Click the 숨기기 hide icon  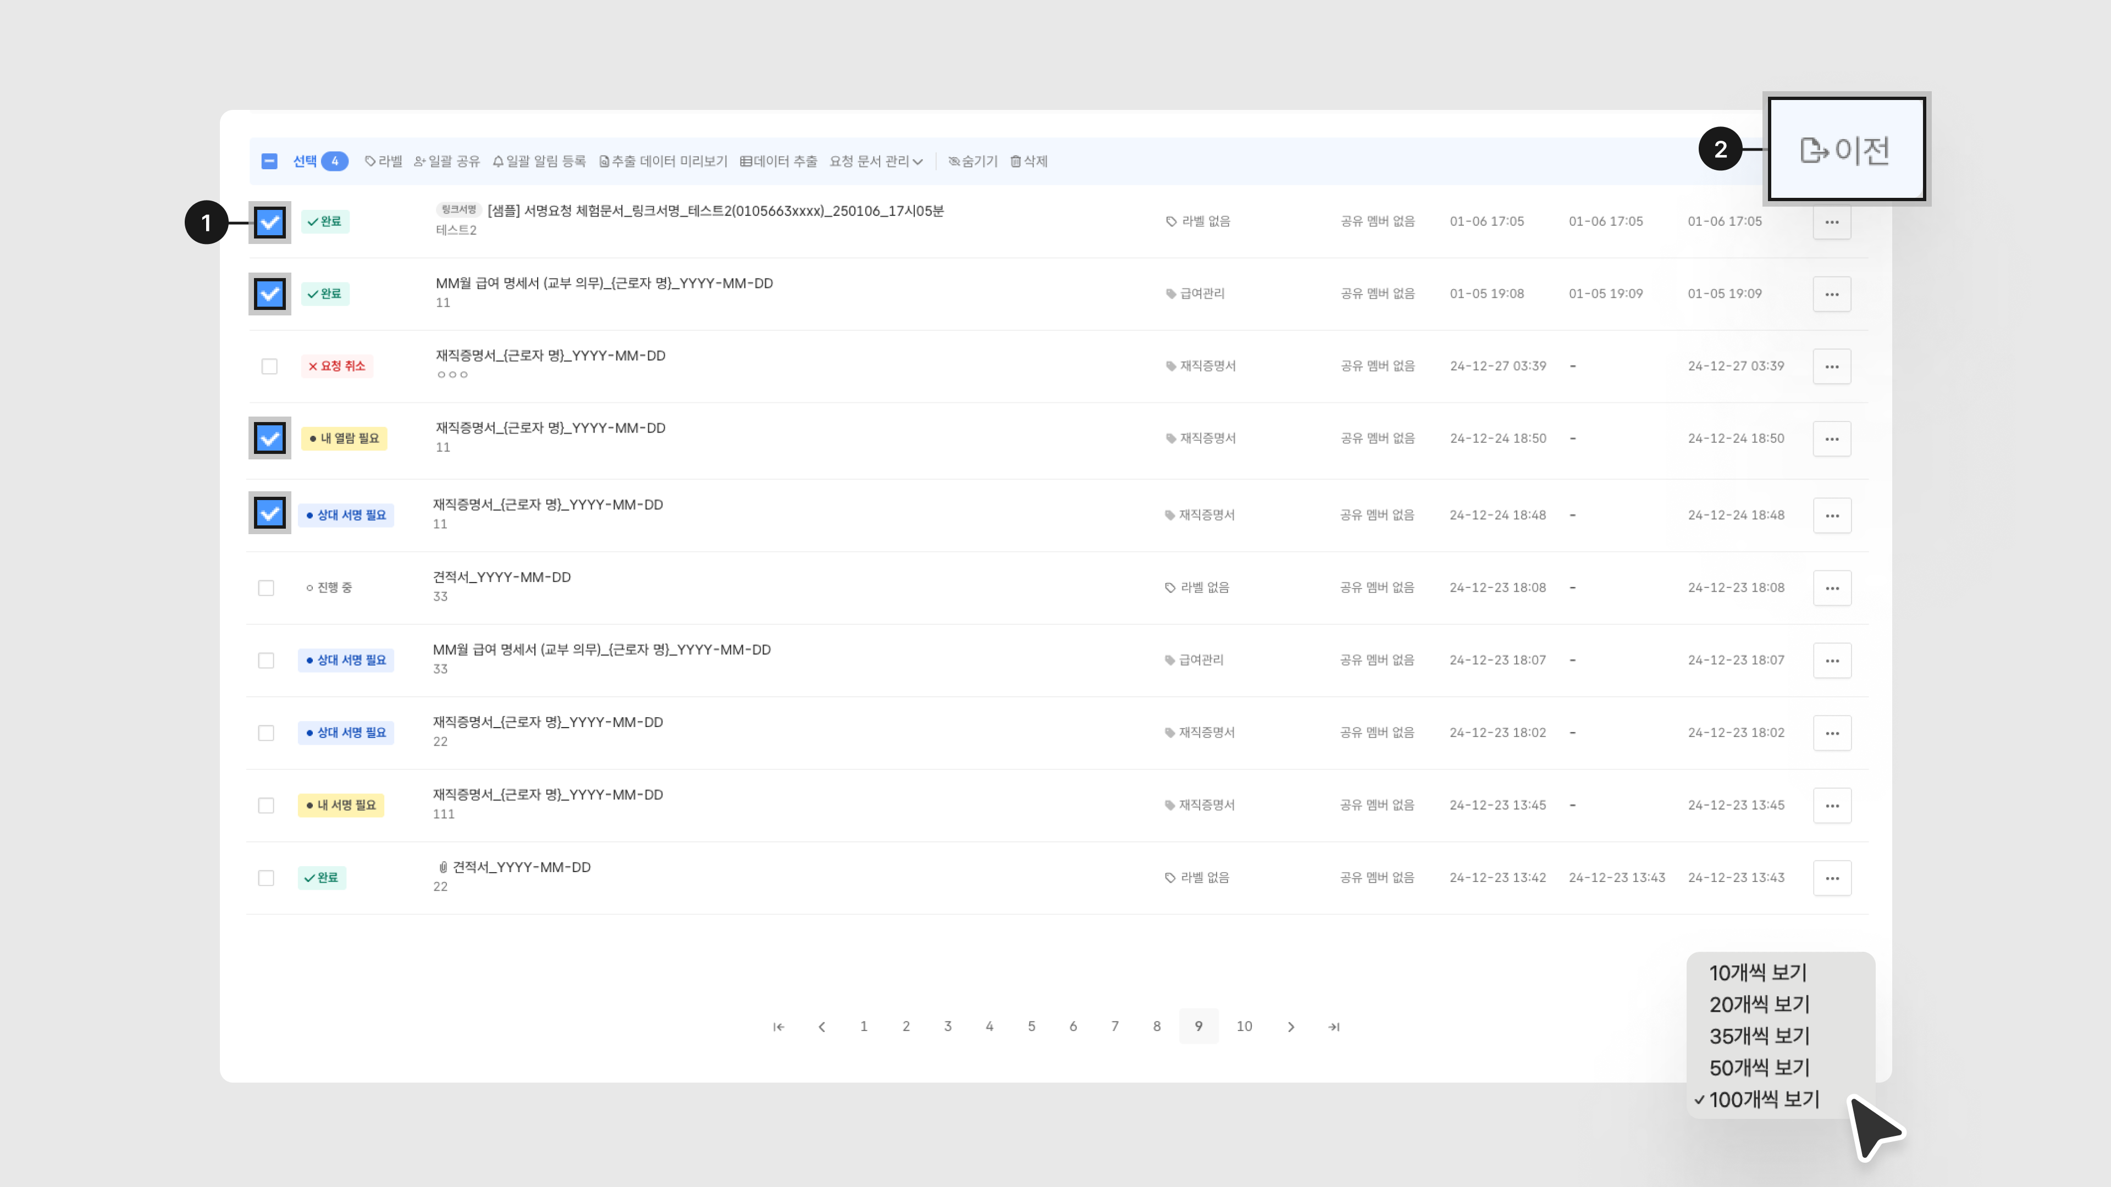(954, 162)
